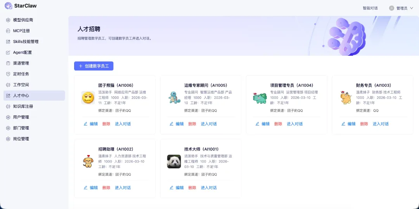
Task: Click the MCP注册 sidebar icon
Action: click(x=8, y=31)
